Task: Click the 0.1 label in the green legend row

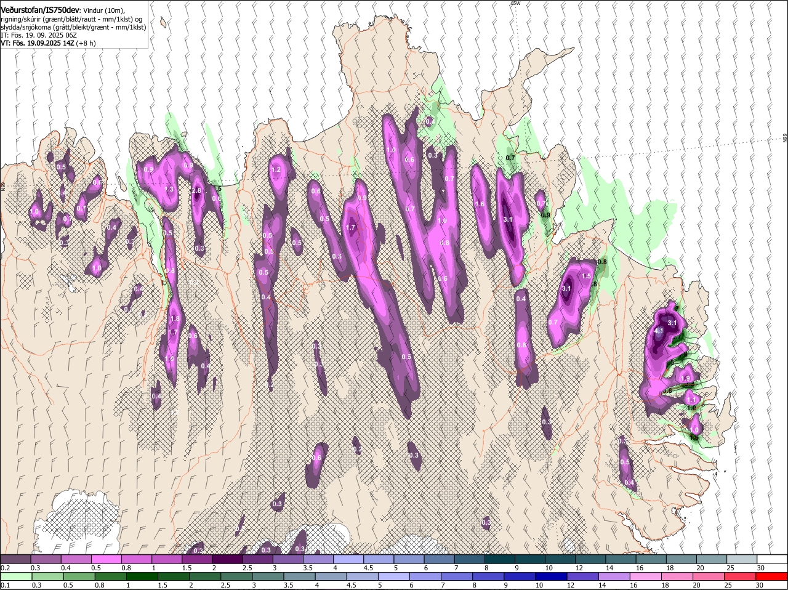Action: (x=6, y=585)
